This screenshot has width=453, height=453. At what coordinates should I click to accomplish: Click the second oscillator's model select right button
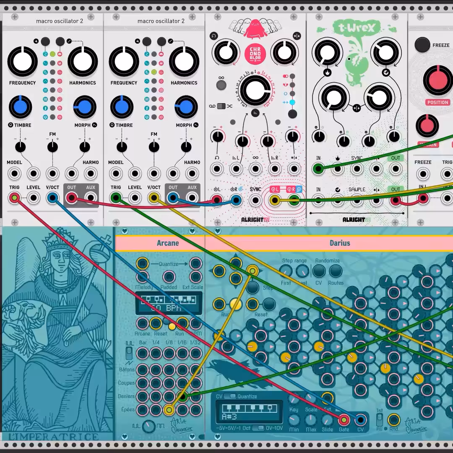161,42
